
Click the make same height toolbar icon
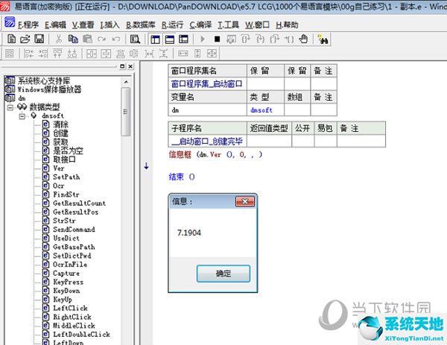(197, 54)
